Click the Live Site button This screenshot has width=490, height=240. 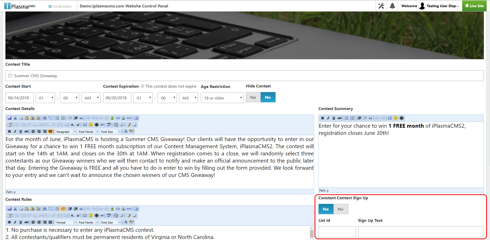(x=474, y=6)
